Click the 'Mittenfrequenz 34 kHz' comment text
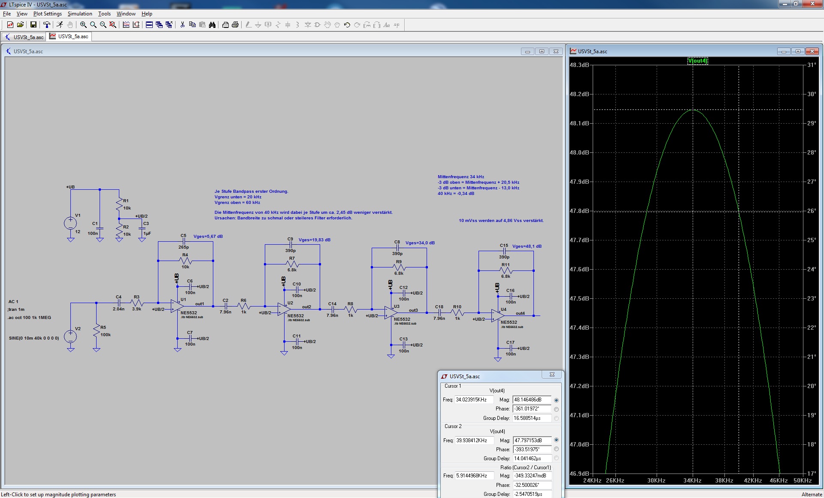 pos(461,177)
